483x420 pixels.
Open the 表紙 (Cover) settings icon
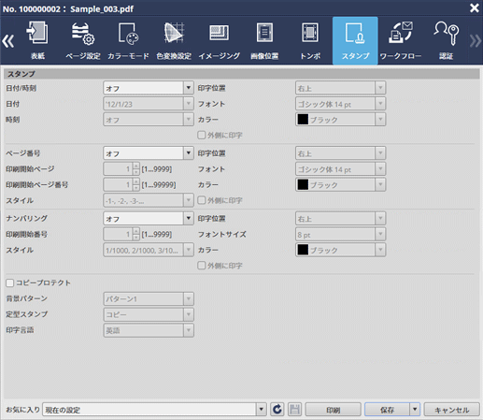click(37, 40)
